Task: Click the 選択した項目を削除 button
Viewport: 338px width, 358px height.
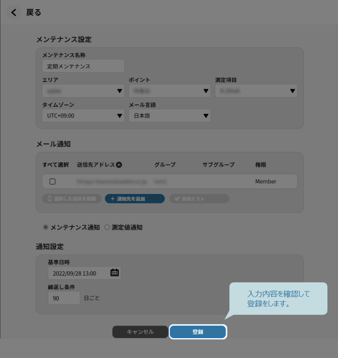Action: (72, 199)
